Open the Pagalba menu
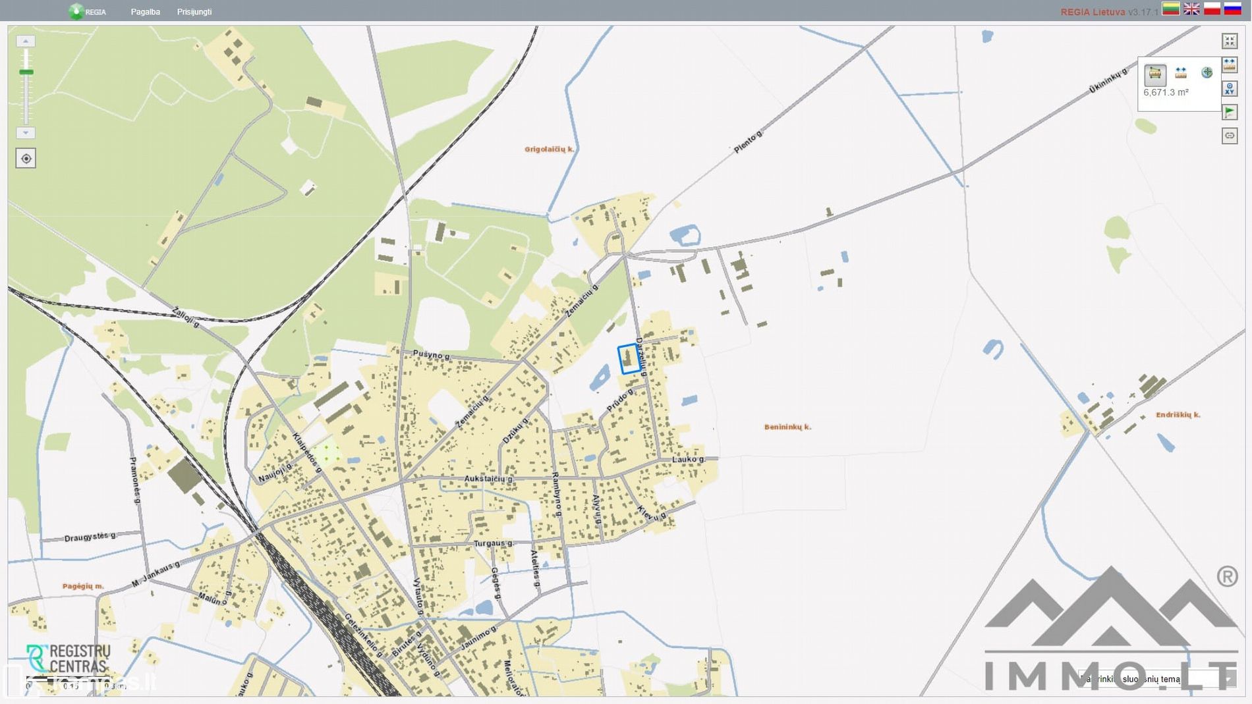Viewport: 1252px width, 704px height. (x=145, y=12)
